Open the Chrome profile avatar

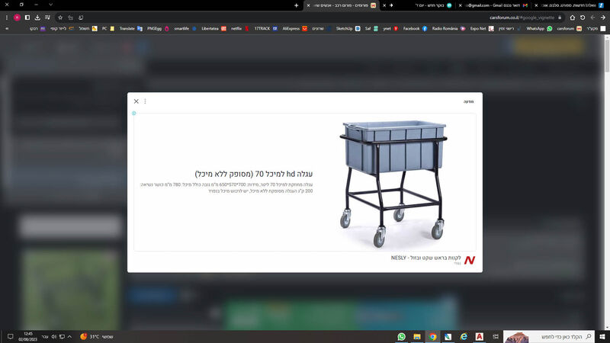pos(17,18)
